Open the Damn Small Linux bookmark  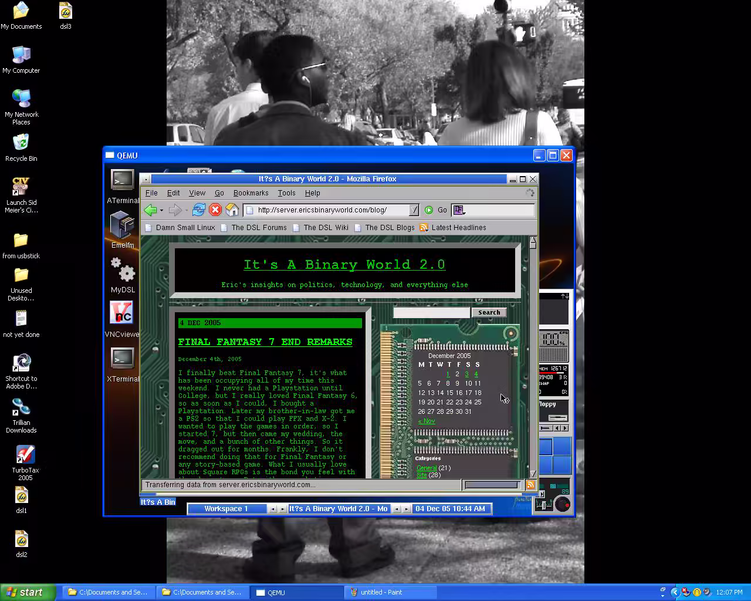[180, 228]
